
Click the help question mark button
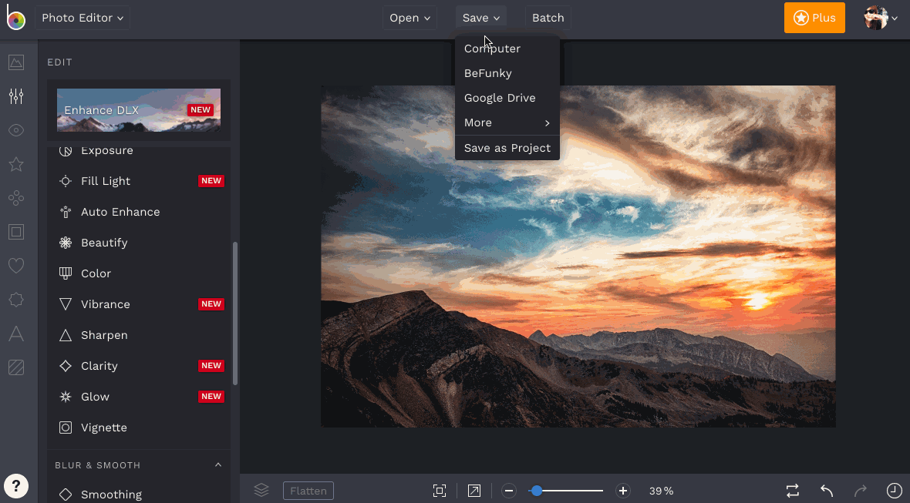[16, 485]
